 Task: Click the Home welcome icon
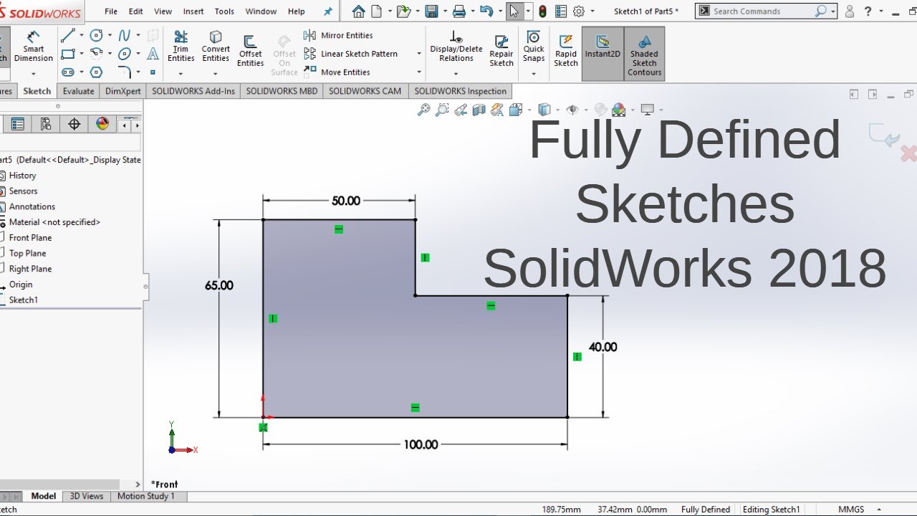[x=359, y=11]
